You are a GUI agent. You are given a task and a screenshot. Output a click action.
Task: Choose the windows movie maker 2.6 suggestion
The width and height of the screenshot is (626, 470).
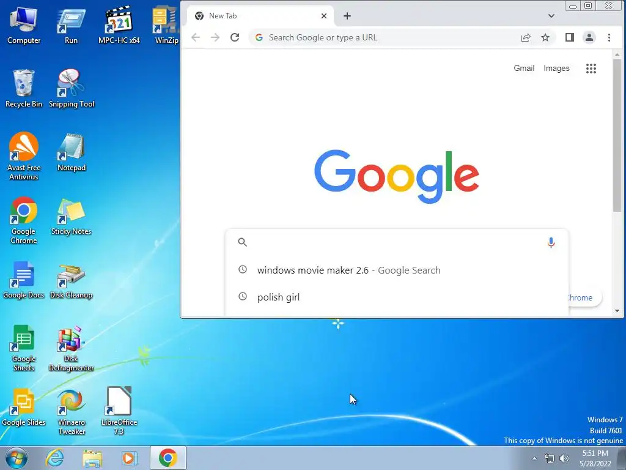pos(396,270)
